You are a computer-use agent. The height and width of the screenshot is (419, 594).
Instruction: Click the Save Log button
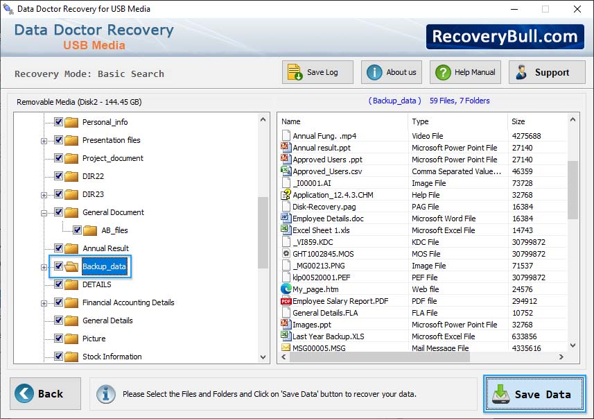[317, 72]
